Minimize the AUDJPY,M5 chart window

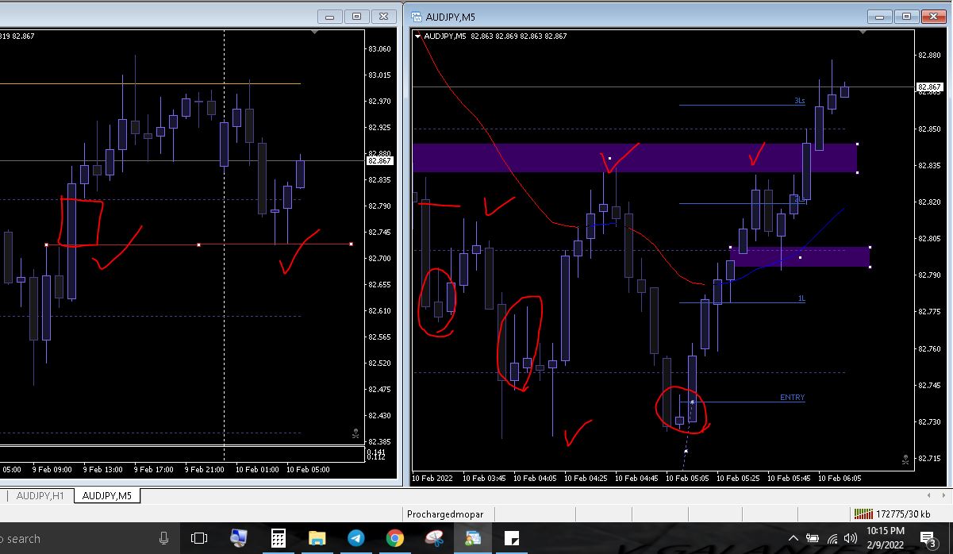pyautogui.click(x=879, y=16)
